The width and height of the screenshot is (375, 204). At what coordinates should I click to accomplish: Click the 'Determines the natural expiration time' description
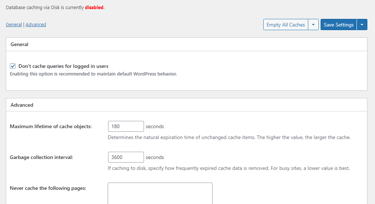(x=229, y=138)
